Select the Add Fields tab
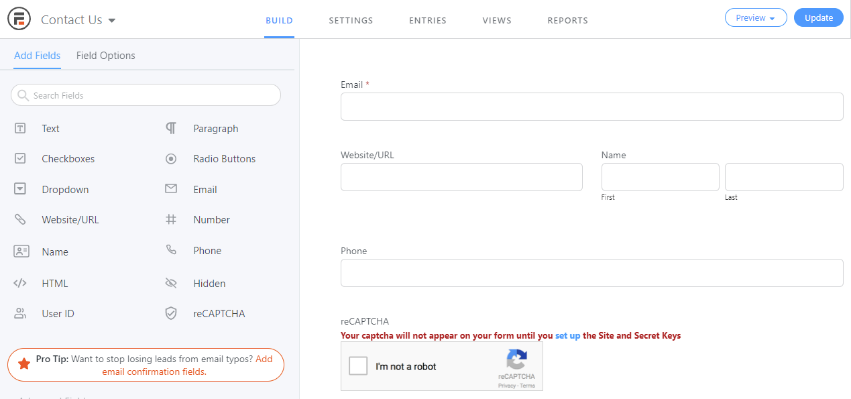The width and height of the screenshot is (851, 399). (x=37, y=56)
